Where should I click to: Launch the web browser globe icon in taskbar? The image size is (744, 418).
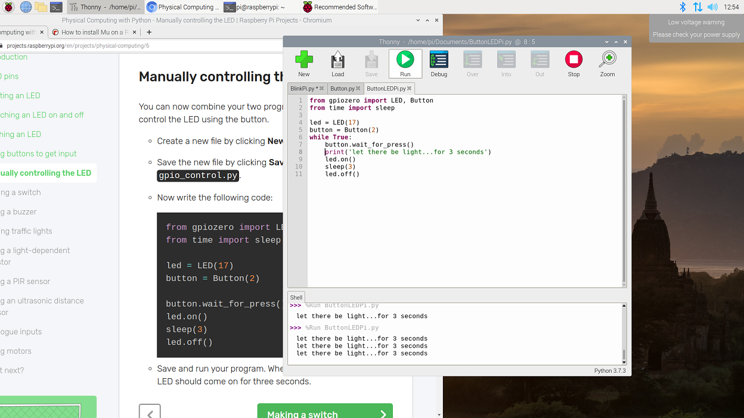click(26, 7)
